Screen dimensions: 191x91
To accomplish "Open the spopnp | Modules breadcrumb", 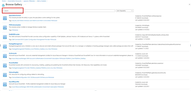I will click(29, 1).
